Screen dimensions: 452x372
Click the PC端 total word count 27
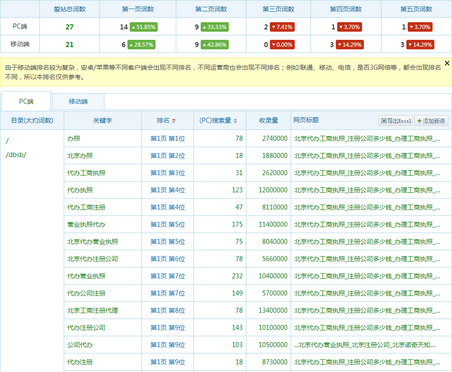tap(69, 27)
